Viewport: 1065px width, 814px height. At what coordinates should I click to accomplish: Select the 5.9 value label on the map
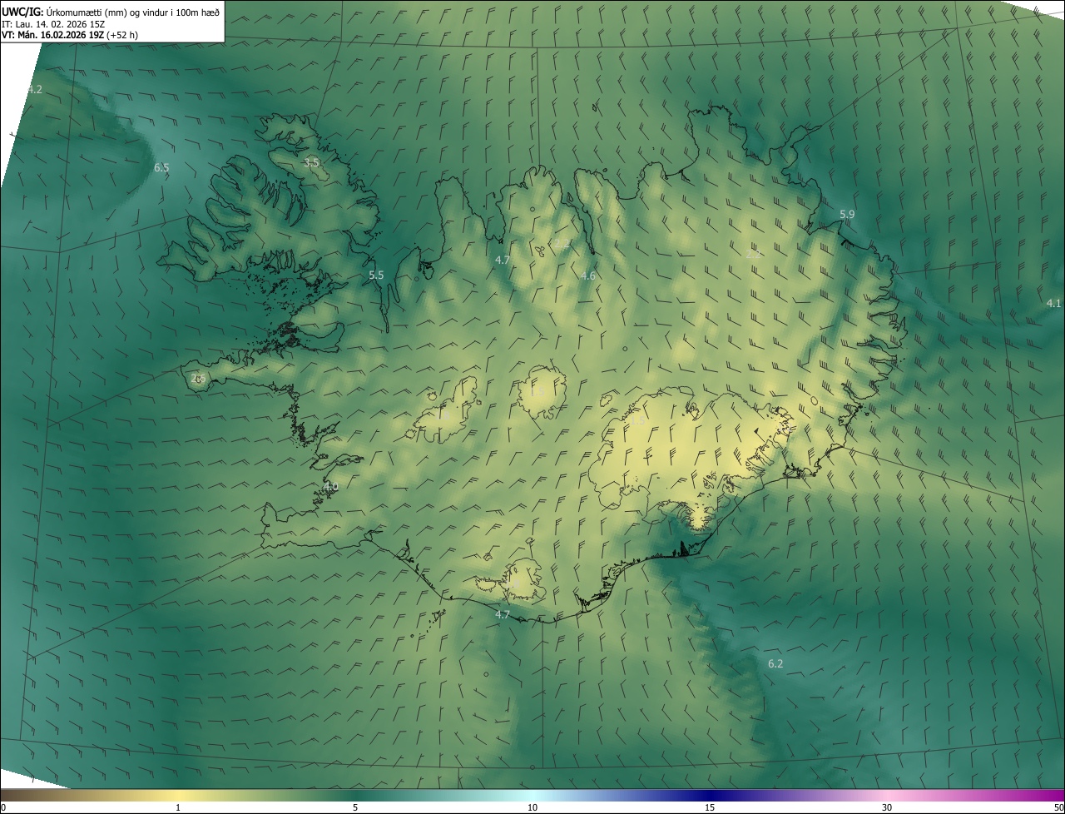[x=847, y=214]
